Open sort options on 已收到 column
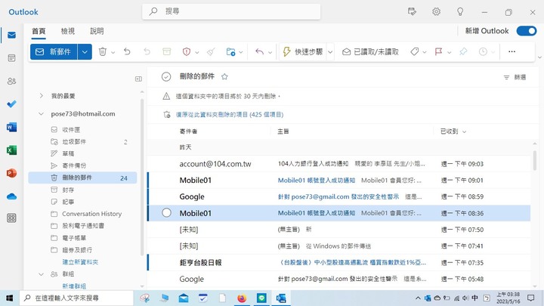Viewport: 544px width, 306px height. click(464, 131)
